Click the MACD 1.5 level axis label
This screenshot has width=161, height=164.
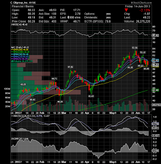pos(154,117)
